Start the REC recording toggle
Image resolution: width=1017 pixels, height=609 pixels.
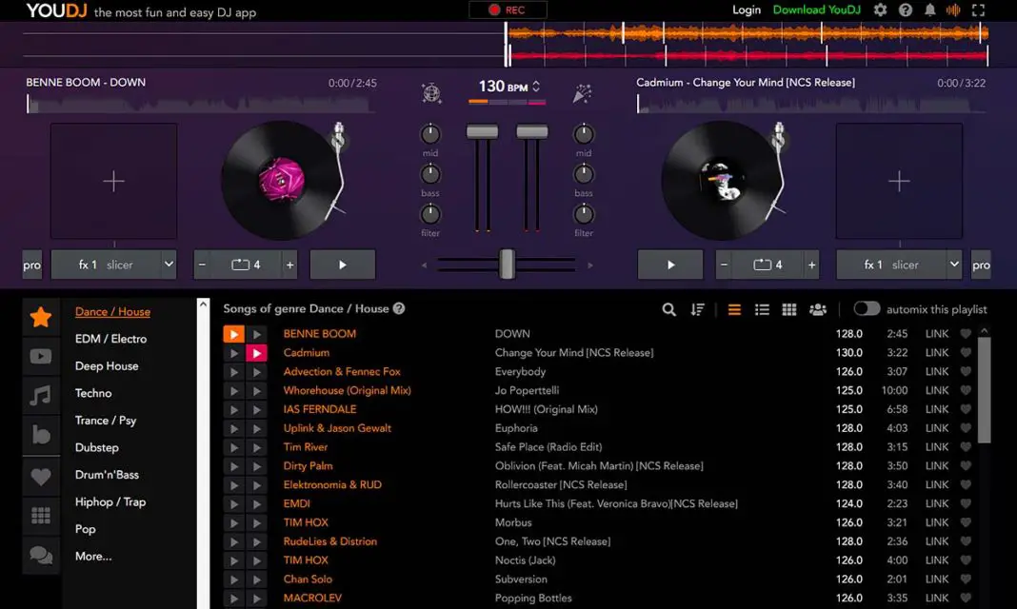506,10
